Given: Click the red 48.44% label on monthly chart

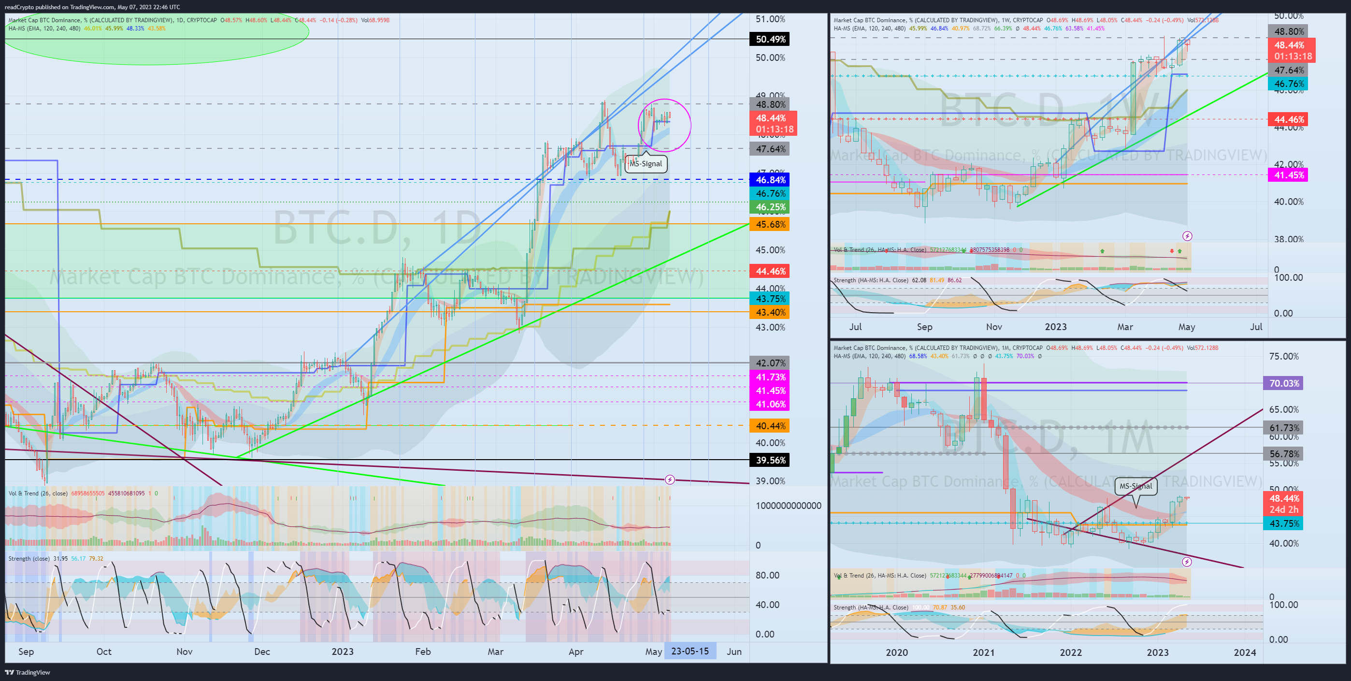Looking at the screenshot, I should pyautogui.click(x=1284, y=504).
